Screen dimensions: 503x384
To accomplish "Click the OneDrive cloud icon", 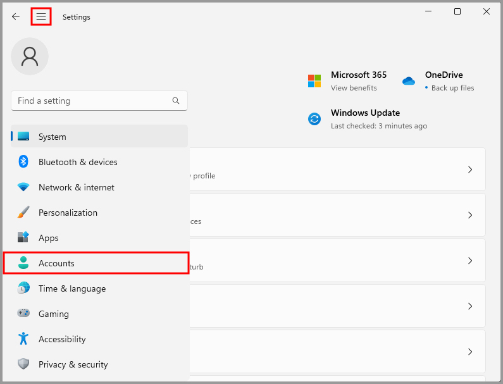I will (409, 81).
